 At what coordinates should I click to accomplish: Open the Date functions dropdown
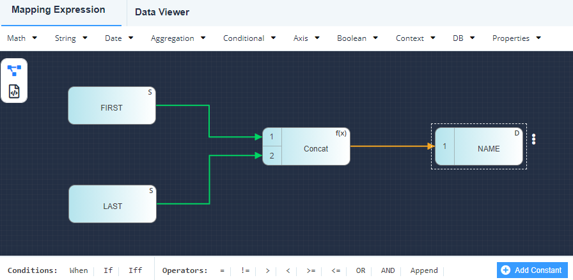click(x=119, y=38)
